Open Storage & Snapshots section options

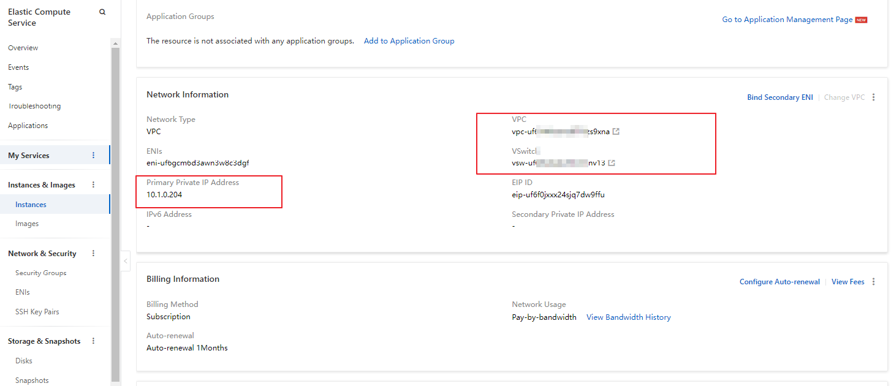click(x=94, y=341)
